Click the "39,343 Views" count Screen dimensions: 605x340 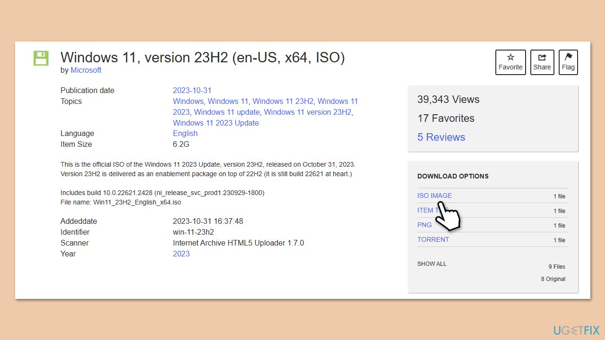coord(449,99)
